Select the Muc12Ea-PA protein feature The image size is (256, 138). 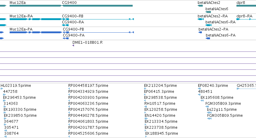pos(35,32)
